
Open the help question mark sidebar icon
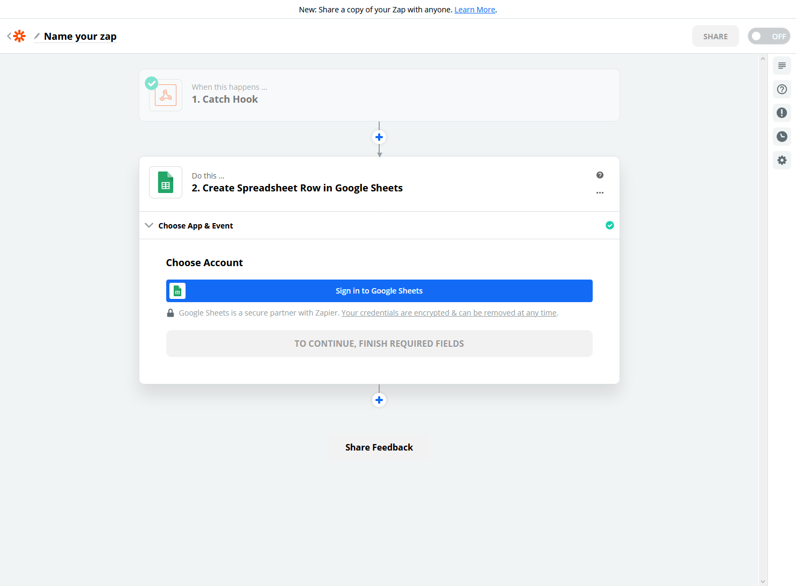tap(782, 89)
